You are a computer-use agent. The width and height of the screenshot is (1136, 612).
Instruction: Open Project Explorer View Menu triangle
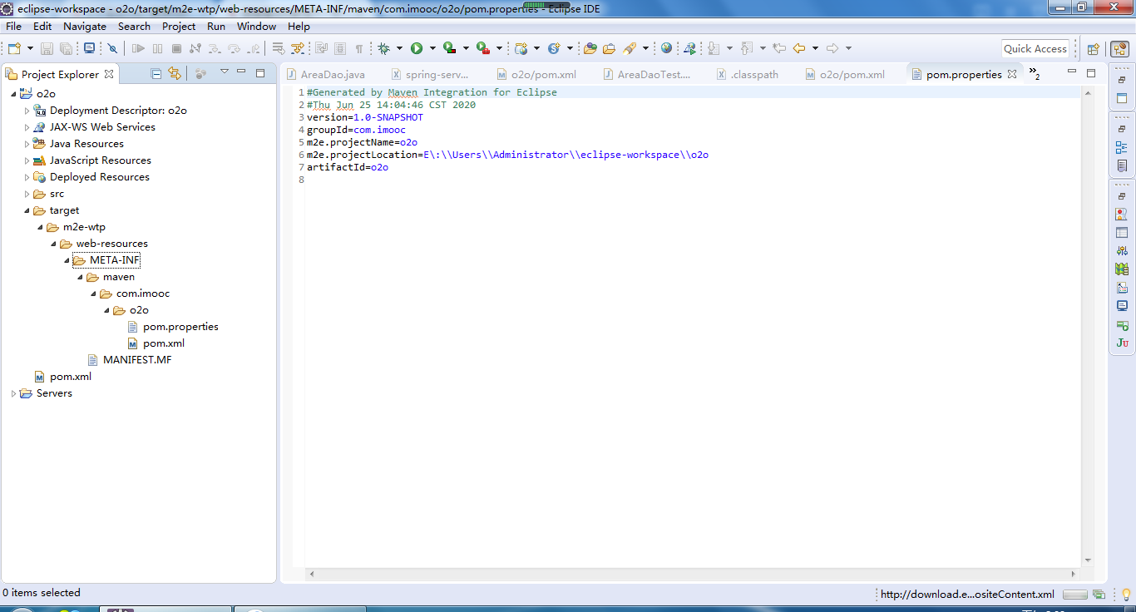(224, 72)
